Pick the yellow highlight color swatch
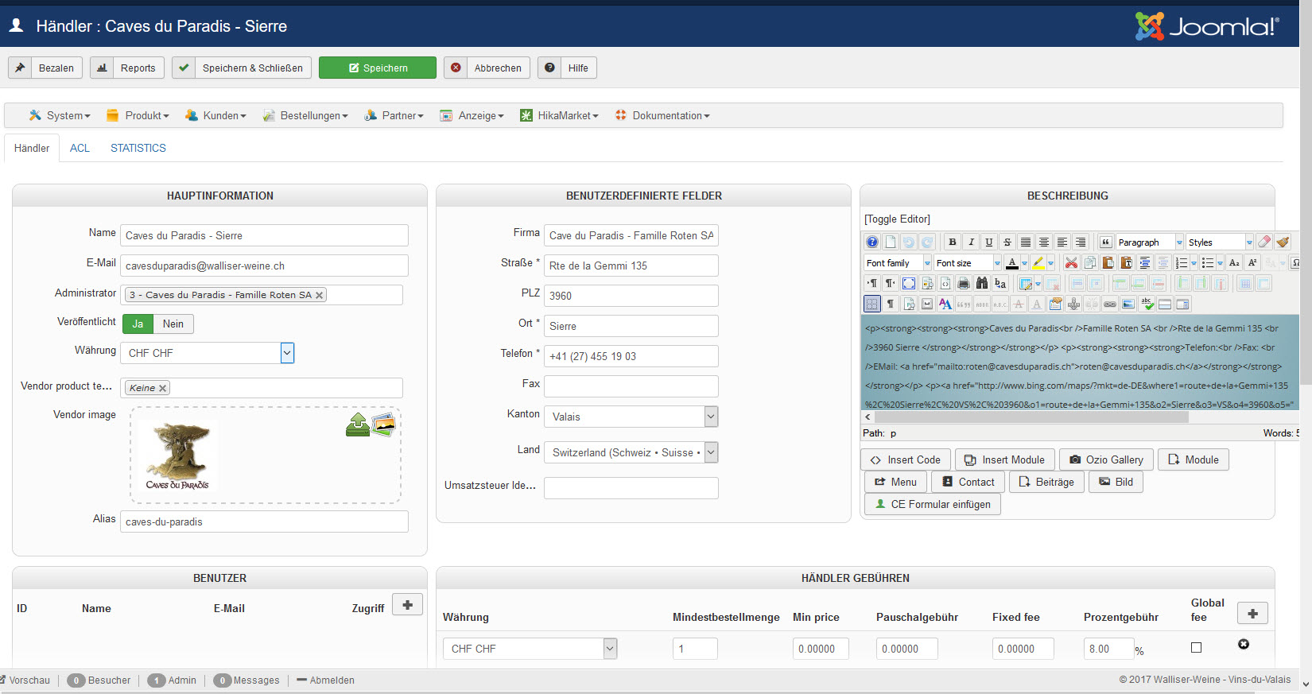Screen dimensions: 1312x694 (1038, 262)
